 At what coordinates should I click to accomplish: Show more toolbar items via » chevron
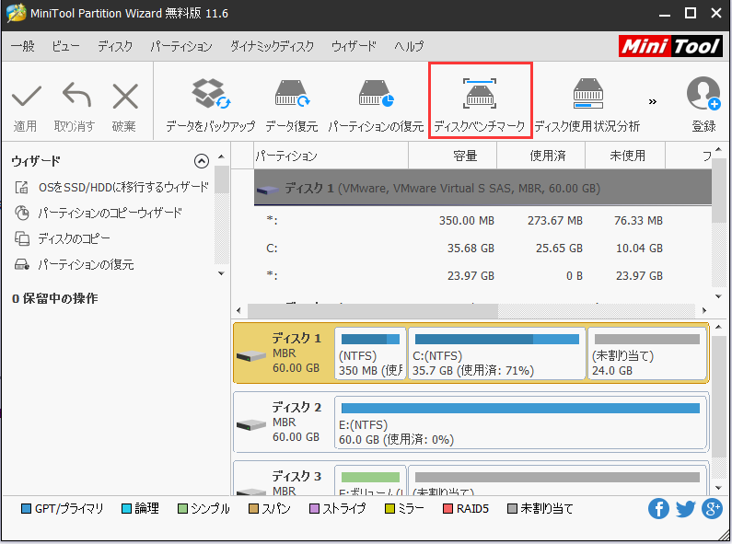653,101
